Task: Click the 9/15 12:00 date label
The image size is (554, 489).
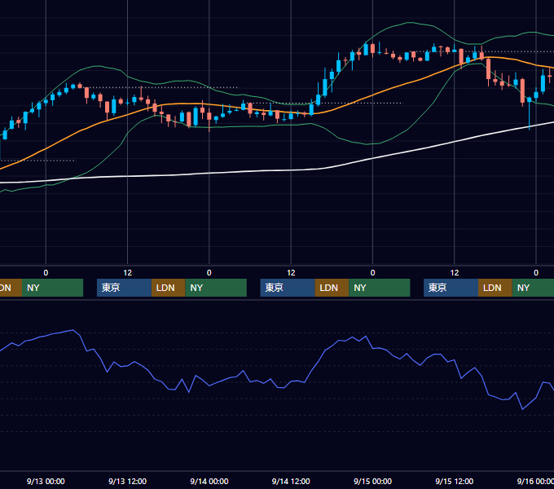Action: coord(455,481)
